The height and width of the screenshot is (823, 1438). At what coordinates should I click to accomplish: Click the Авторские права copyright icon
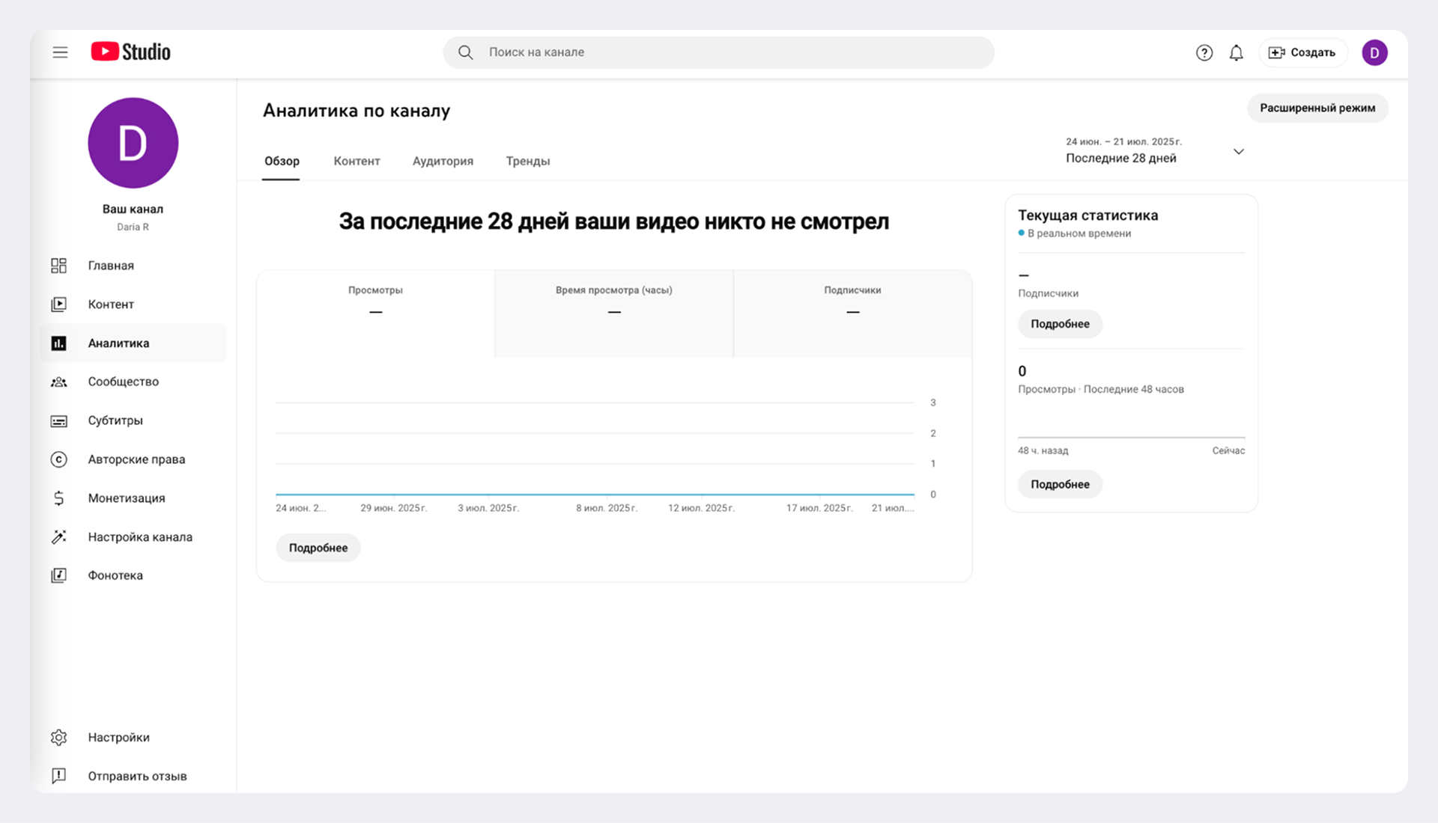click(59, 459)
